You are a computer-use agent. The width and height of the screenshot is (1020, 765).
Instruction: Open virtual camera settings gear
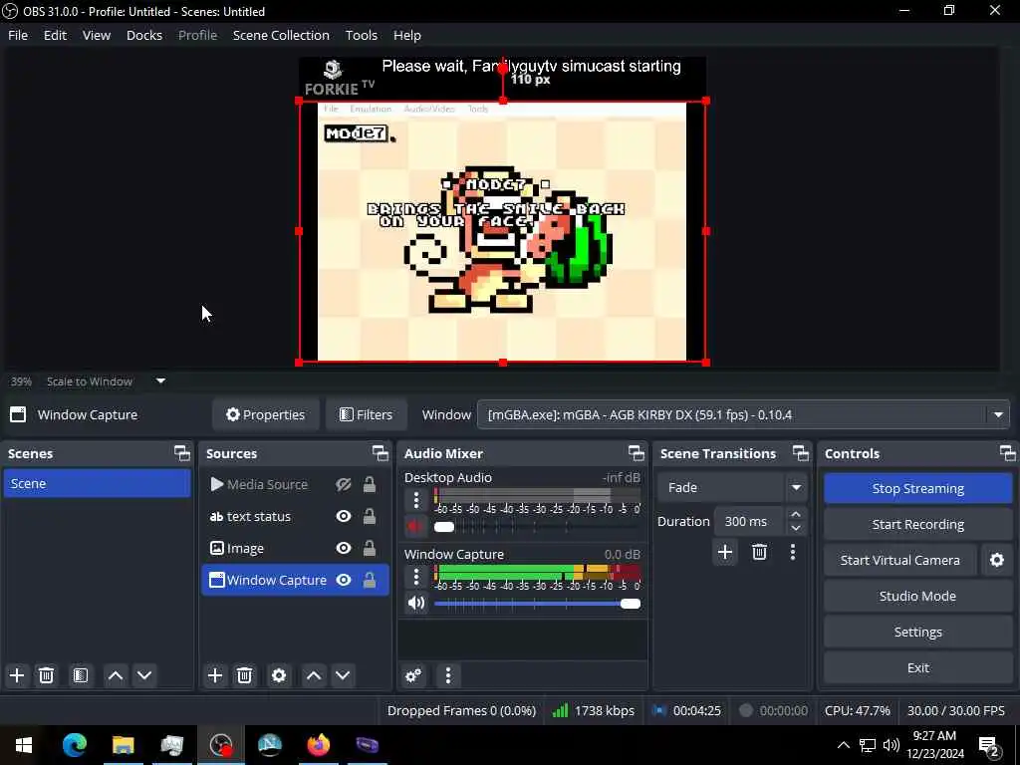(x=996, y=560)
